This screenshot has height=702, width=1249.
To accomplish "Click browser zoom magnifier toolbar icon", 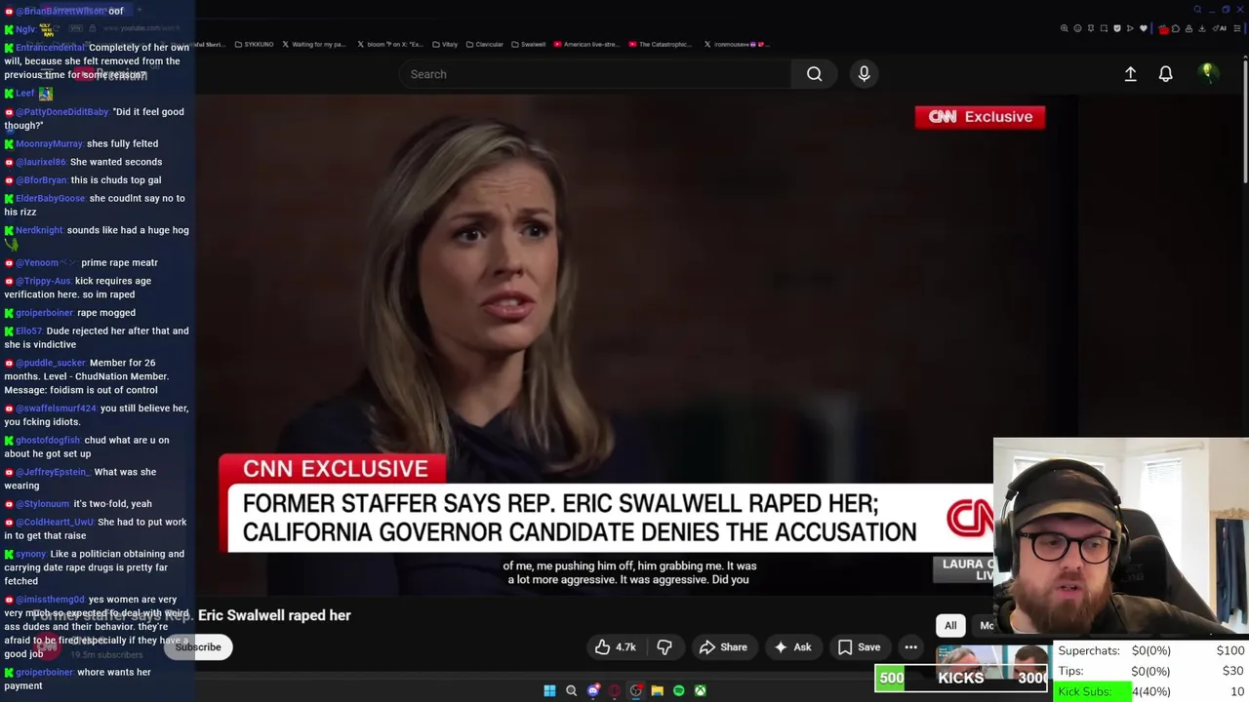I will point(1064,28).
